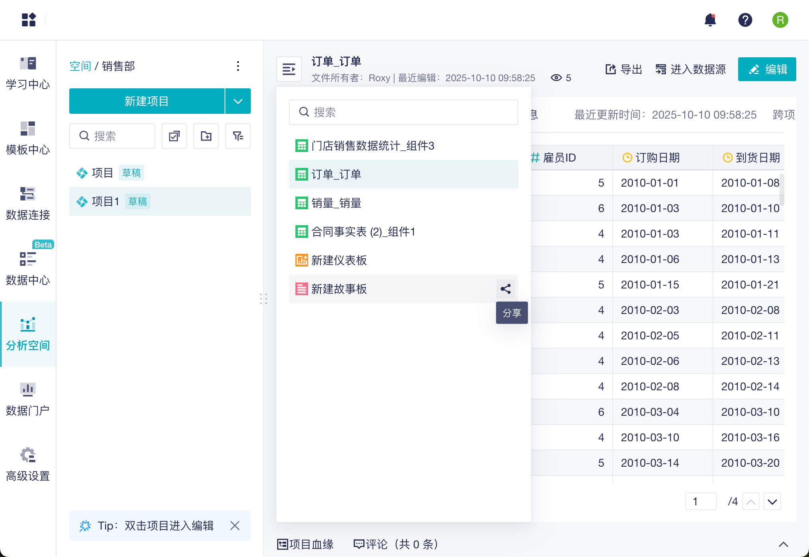Toggle the file list panel icon
Image resolution: width=809 pixels, height=557 pixels.
tap(289, 69)
